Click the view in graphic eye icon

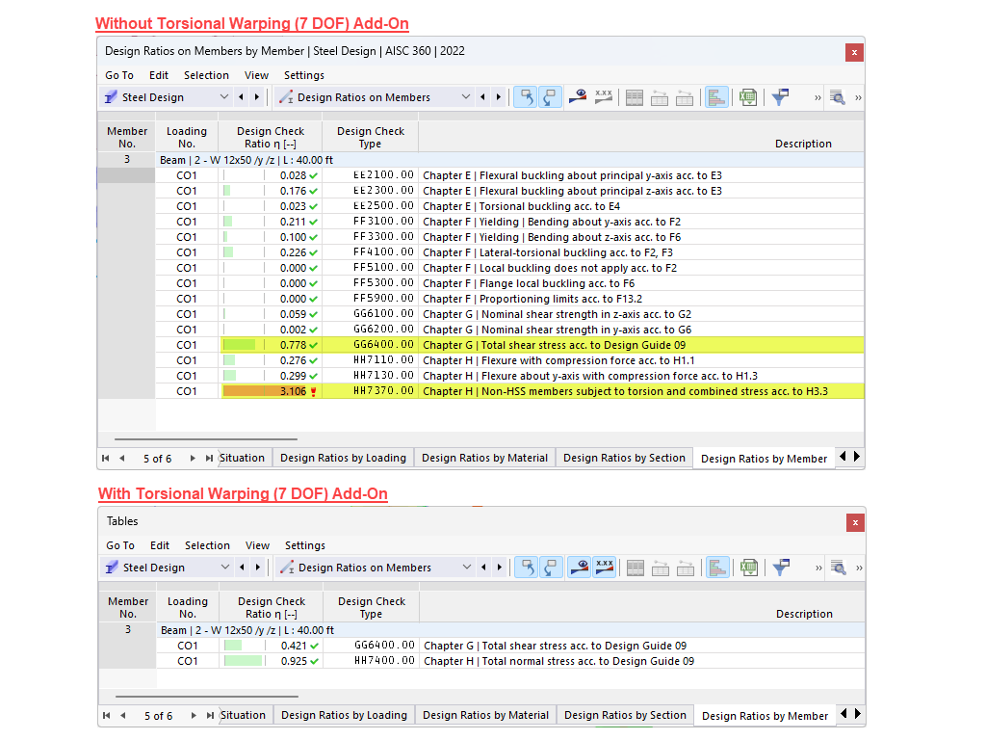click(577, 96)
